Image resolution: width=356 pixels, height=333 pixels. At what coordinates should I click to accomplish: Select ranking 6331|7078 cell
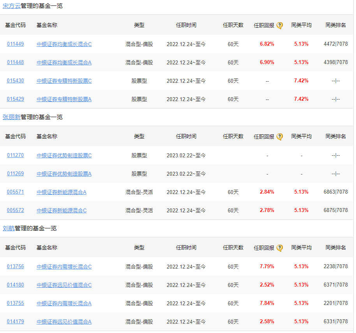(x=336, y=322)
